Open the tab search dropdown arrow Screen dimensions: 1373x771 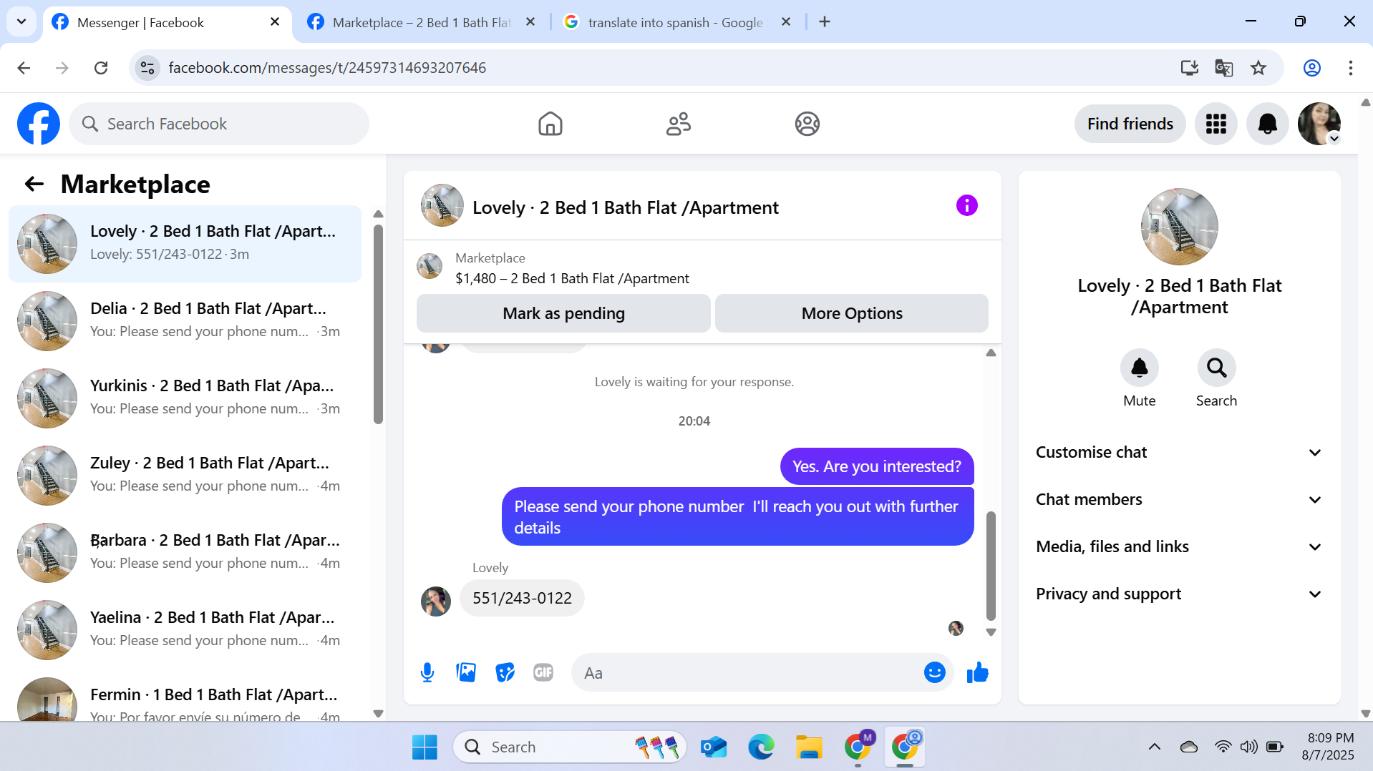pyautogui.click(x=21, y=21)
